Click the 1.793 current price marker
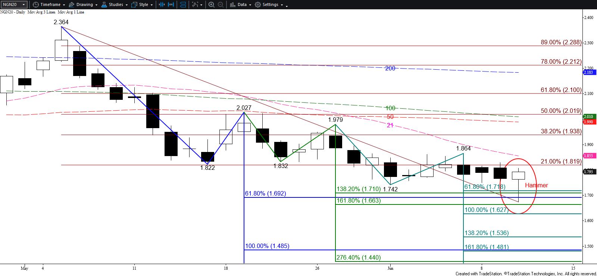Viewport: 597px width, 276px height. point(588,171)
